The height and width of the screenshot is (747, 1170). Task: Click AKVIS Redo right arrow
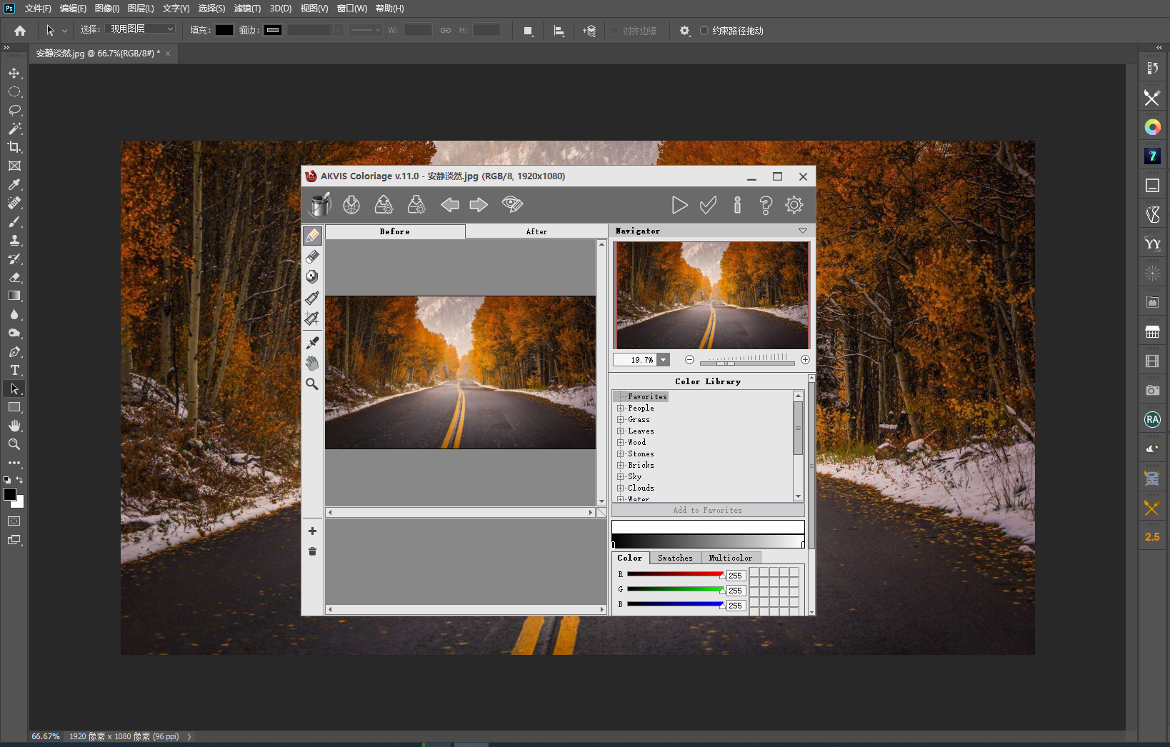(x=479, y=205)
